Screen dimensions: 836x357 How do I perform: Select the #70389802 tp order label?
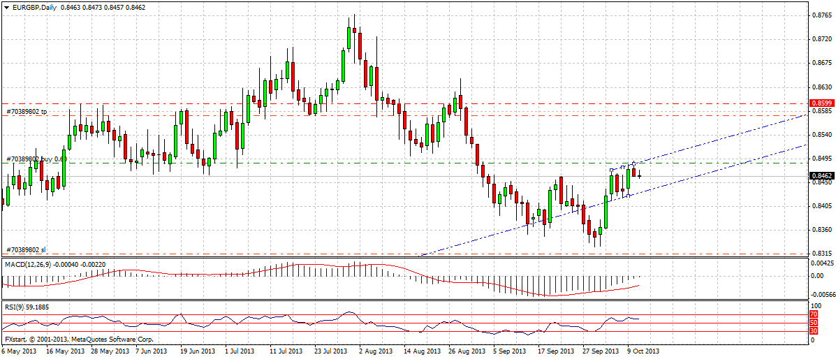[x=27, y=112]
